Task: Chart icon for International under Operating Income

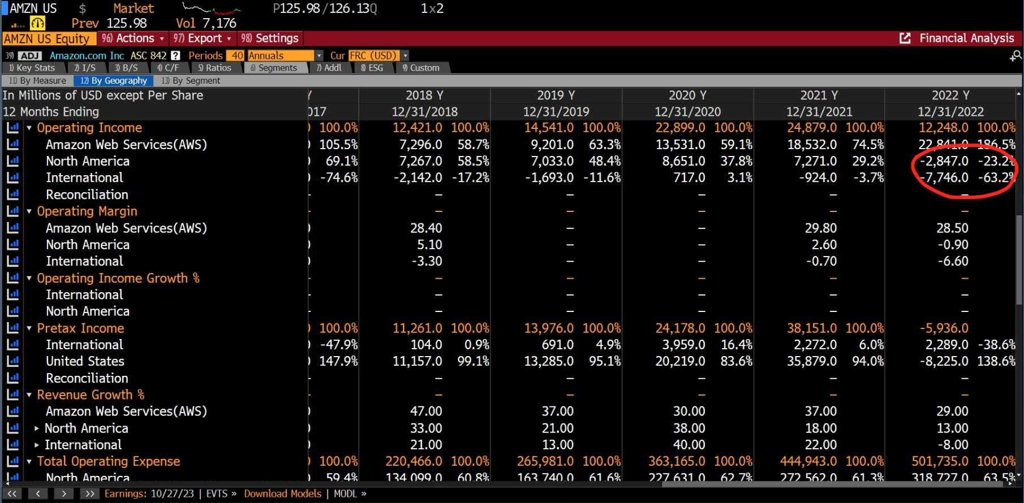Action: point(12,178)
